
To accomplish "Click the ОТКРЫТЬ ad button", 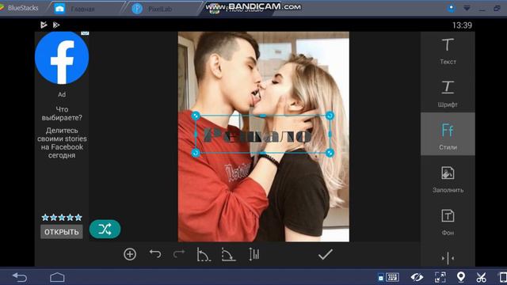I will [62, 232].
